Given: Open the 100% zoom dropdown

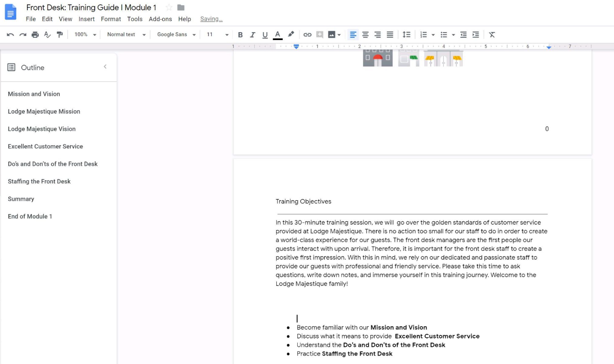Looking at the screenshot, I should coord(85,34).
